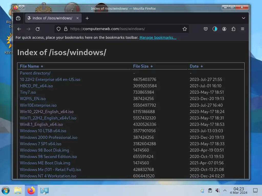Expand hidden system tray icons
Screen dimensions: 262x196
pos(225,190)
